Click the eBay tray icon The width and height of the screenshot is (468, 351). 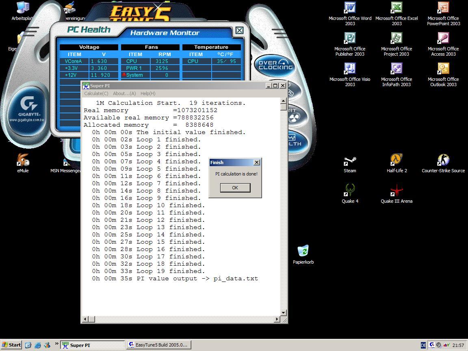click(446, 345)
